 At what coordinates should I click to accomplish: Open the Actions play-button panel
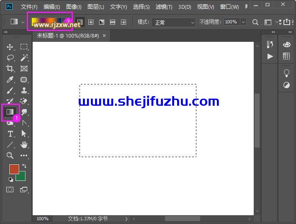[270, 56]
